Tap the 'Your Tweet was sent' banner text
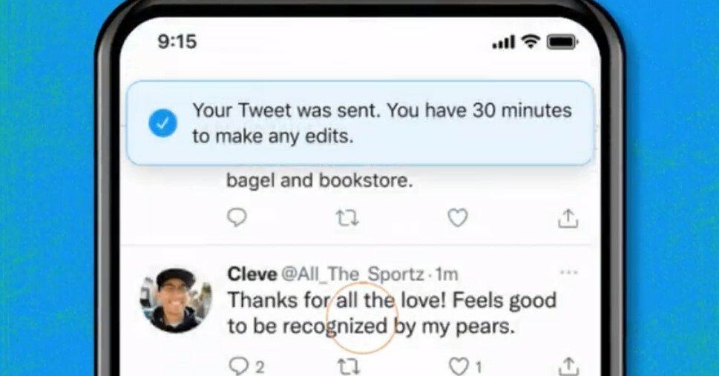This screenshot has height=376, width=719. [x=382, y=123]
